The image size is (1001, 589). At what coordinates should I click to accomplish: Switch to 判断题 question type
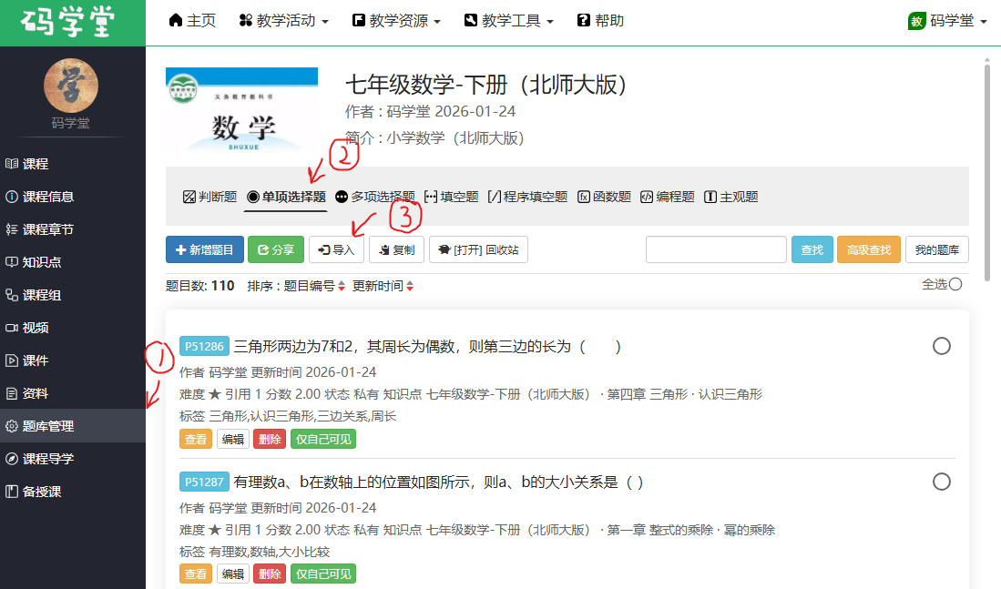[x=209, y=197]
